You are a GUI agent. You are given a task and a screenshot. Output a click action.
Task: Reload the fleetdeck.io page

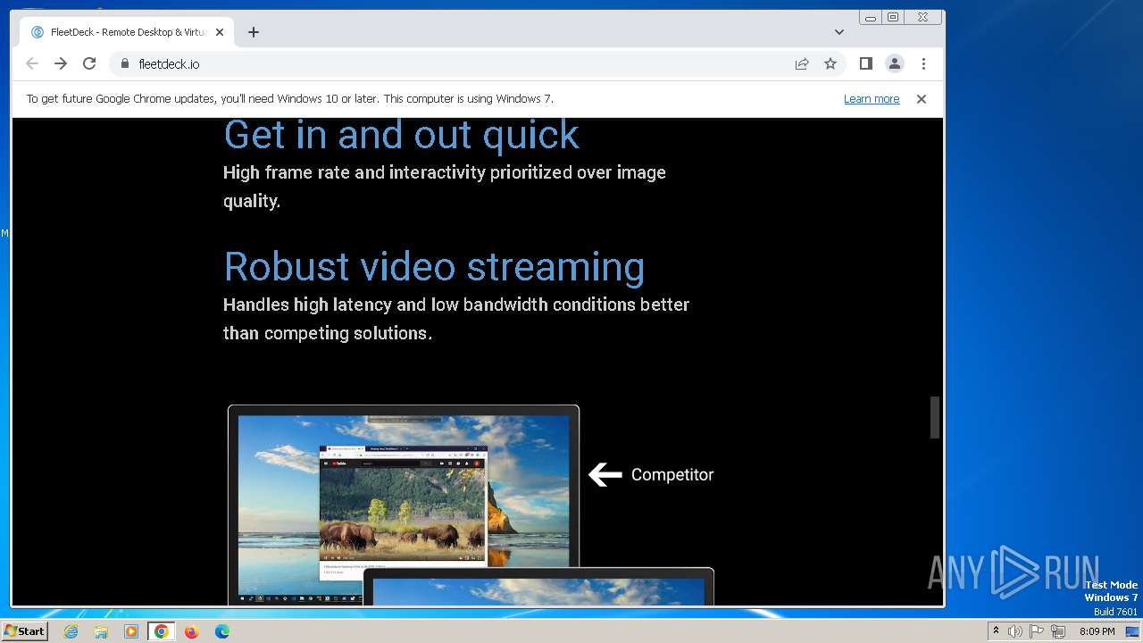coord(89,63)
